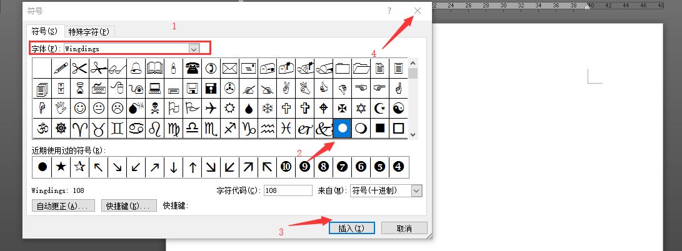The height and width of the screenshot is (251, 682).
Task: Click the 取消 button
Action: [x=404, y=228]
